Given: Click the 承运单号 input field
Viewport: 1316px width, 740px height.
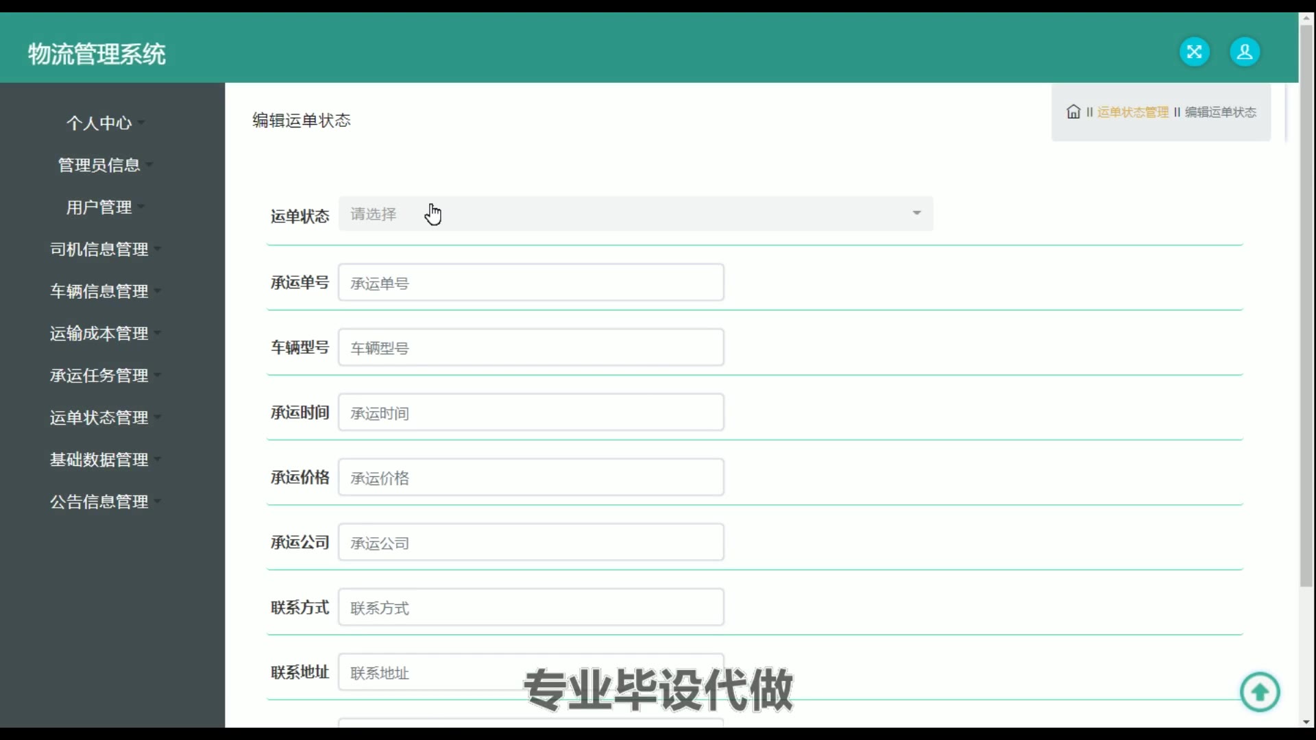Looking at the screenshot, I should (x=531, y=283).
